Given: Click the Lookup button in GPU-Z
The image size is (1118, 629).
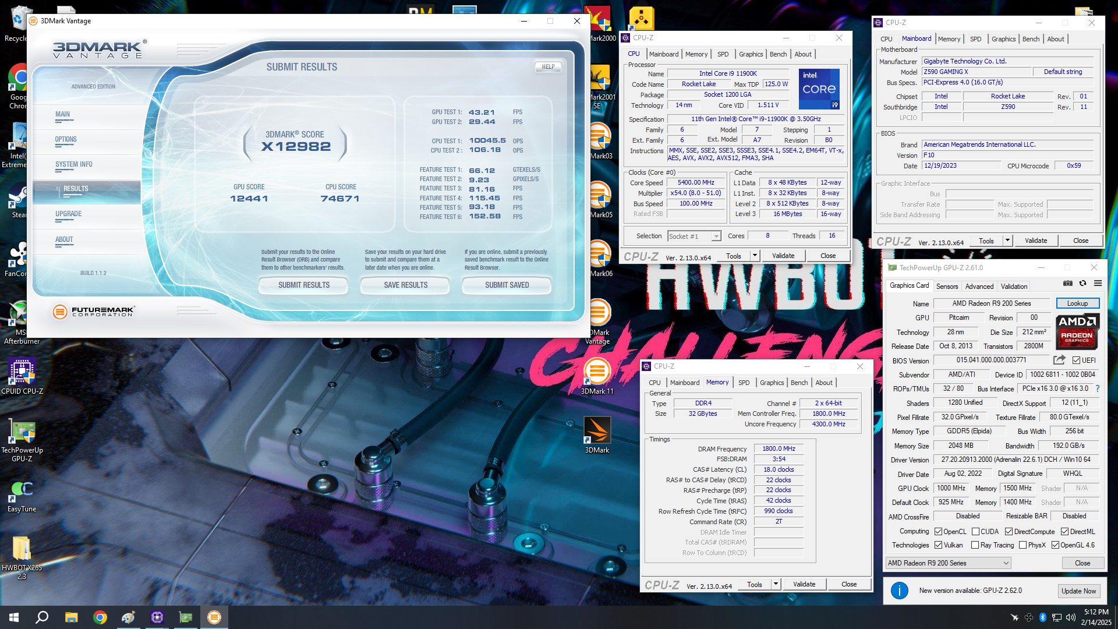Looking at the screenshot, I should pos(1077,303).
